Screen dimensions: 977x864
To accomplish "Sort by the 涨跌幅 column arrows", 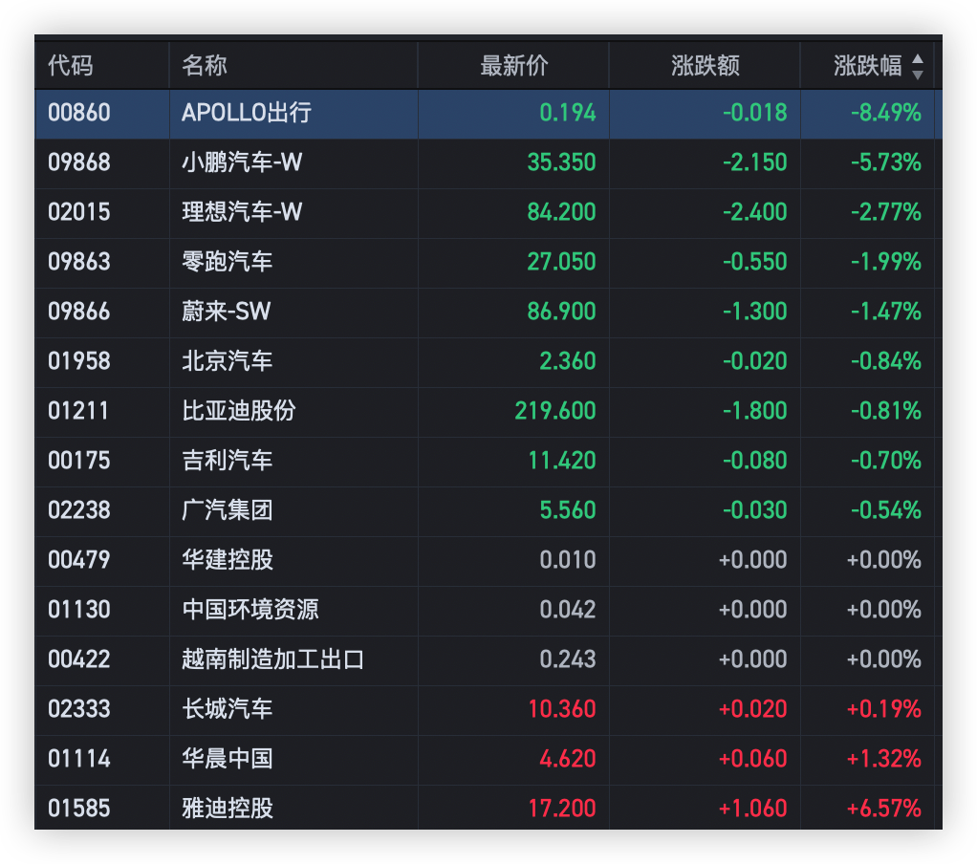I will click(917, 66).
